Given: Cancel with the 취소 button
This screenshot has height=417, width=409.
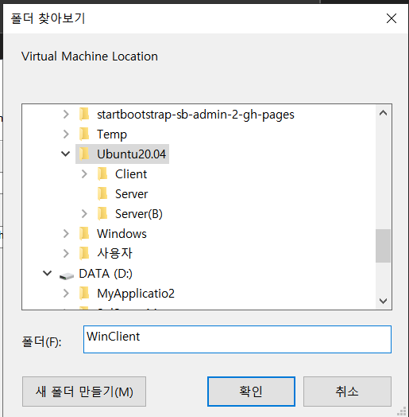Looking at the screenshot, I should [347, 392].
